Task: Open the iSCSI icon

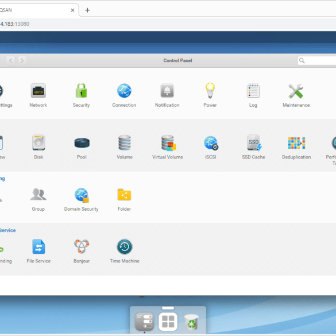Action: tap(211, 143)
